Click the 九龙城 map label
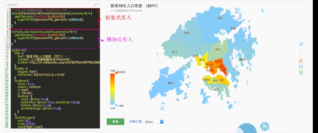This screenshot has width=318, height=133. point(217,67)
